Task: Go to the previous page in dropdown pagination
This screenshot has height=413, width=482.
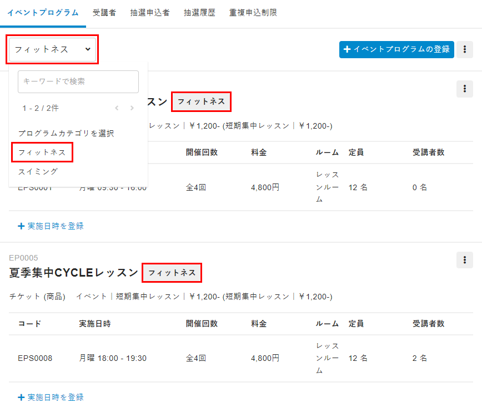Action: tap(117, 108)
